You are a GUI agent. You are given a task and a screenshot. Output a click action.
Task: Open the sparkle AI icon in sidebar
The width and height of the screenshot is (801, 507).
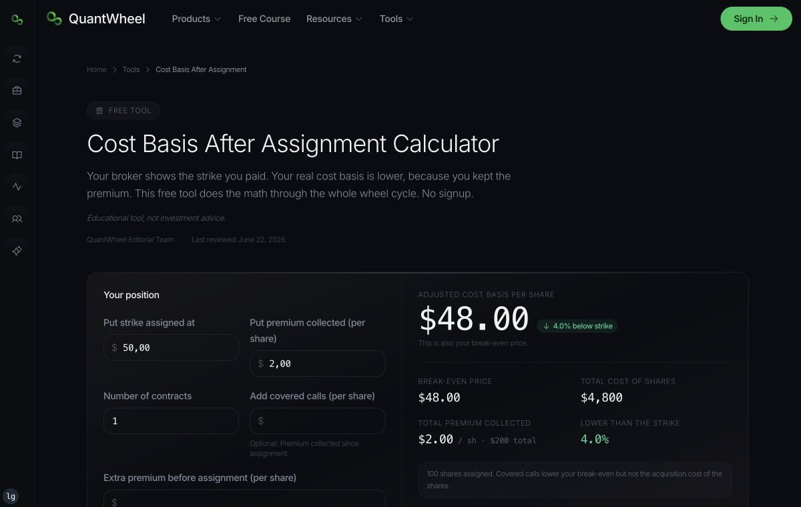(x=17, y=251)
